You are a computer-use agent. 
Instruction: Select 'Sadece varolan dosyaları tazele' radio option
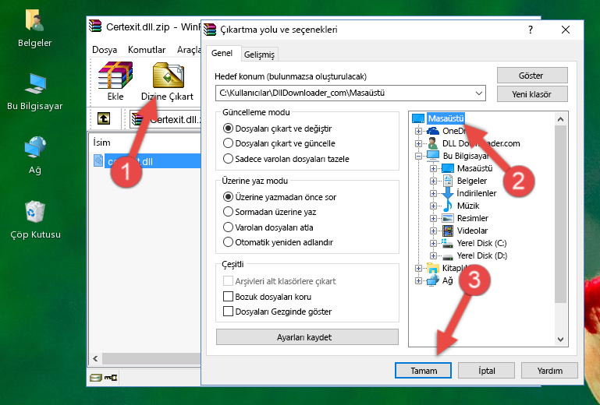pyautogui.click(x=286, y=159)
